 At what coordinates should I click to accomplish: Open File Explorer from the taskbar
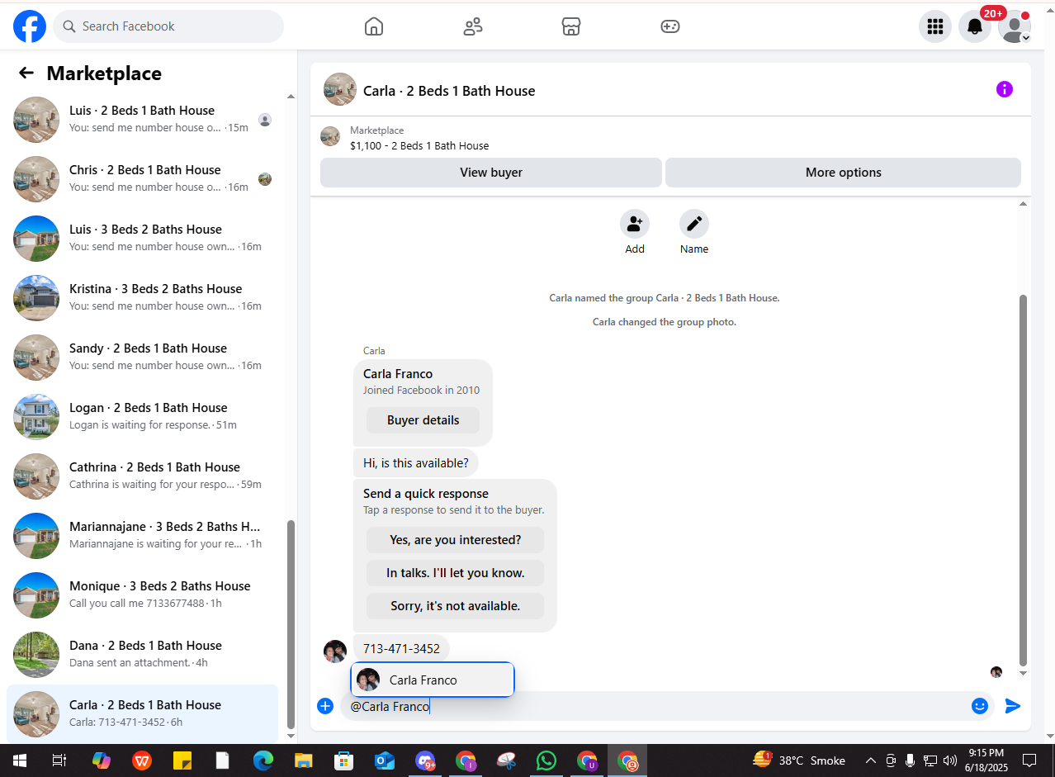click(303, 760)
